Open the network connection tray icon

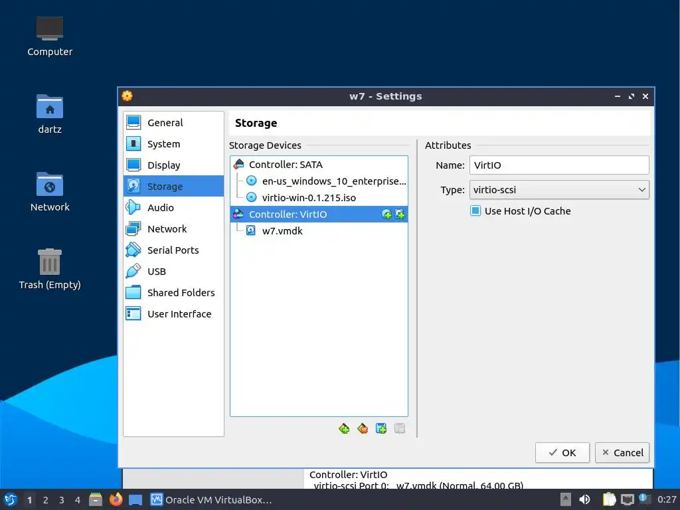(x=627, y=499)
